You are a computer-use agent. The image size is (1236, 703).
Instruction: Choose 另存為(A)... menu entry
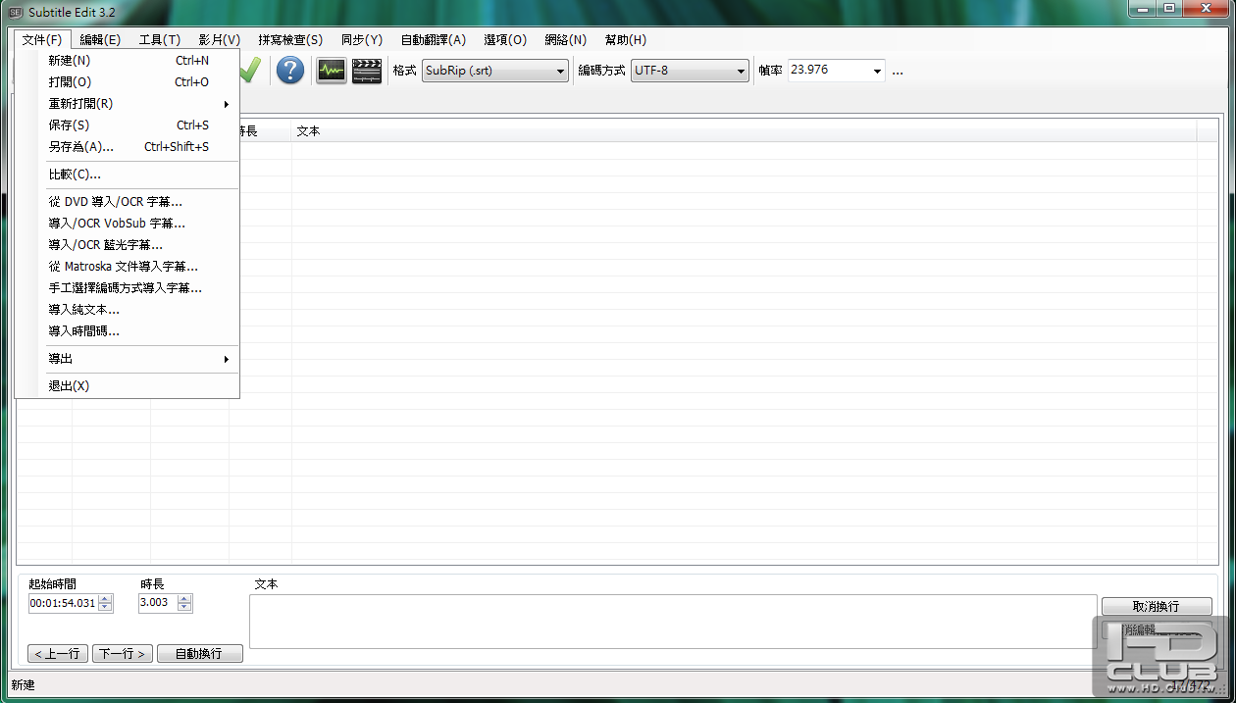[128, 147]
